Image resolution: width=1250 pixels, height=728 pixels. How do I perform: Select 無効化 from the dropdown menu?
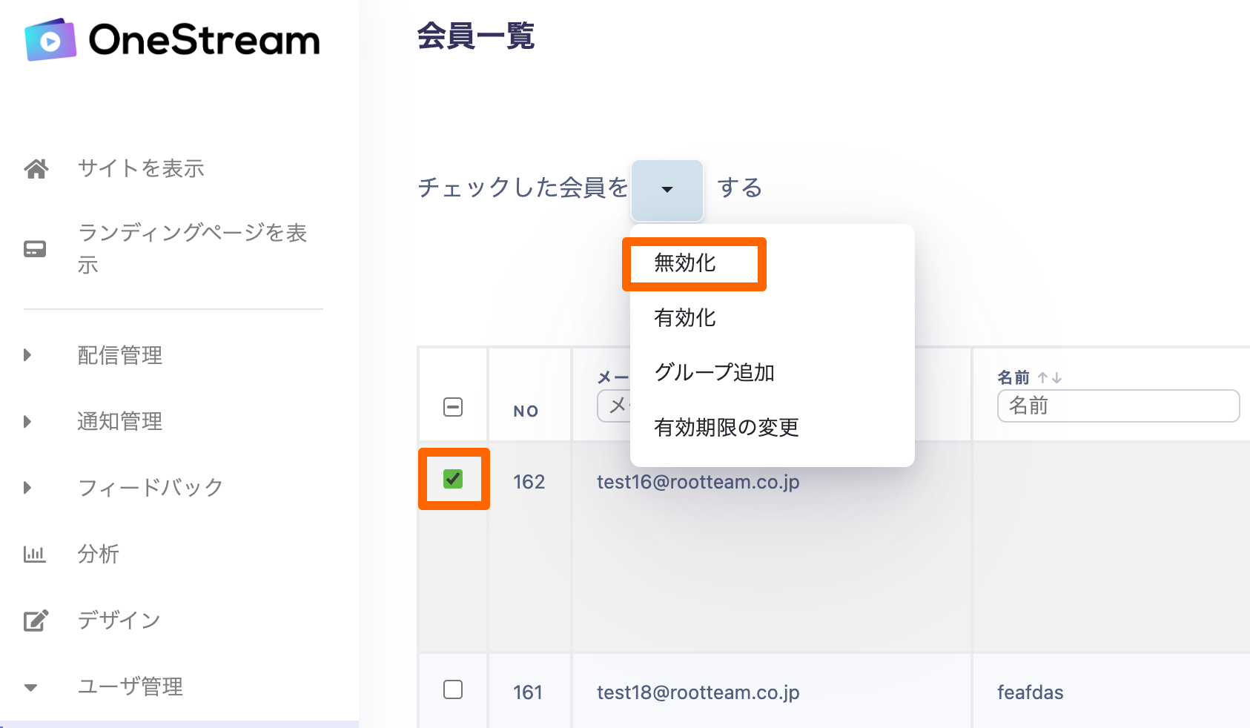[x=685, y=263]
